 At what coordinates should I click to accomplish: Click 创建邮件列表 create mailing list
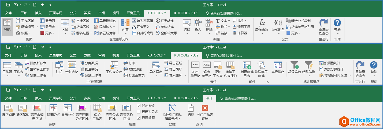[247, 69]
